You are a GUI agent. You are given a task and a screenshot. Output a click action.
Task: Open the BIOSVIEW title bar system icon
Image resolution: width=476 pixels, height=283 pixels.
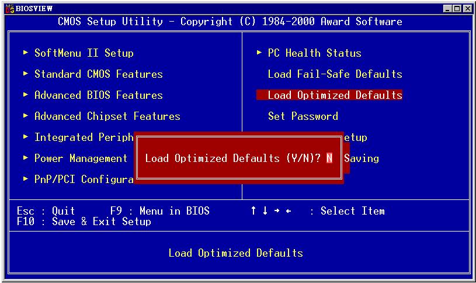pyautogui.click(x=10, y=9)
